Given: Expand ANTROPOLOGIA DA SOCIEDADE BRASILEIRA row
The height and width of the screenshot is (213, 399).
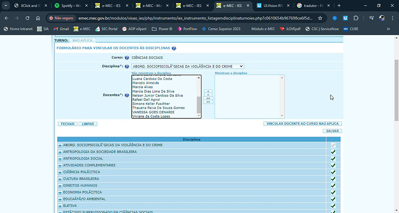Looking at the screenshot, I should pos(60,152).
